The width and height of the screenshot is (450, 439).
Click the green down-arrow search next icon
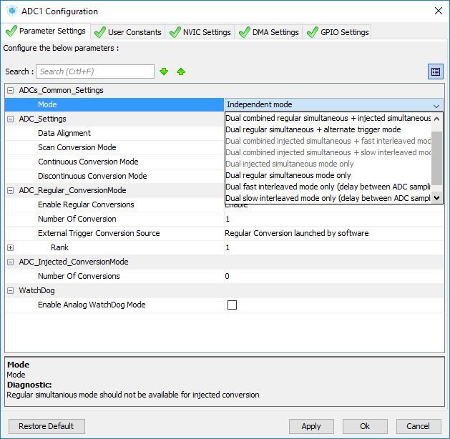164,71
